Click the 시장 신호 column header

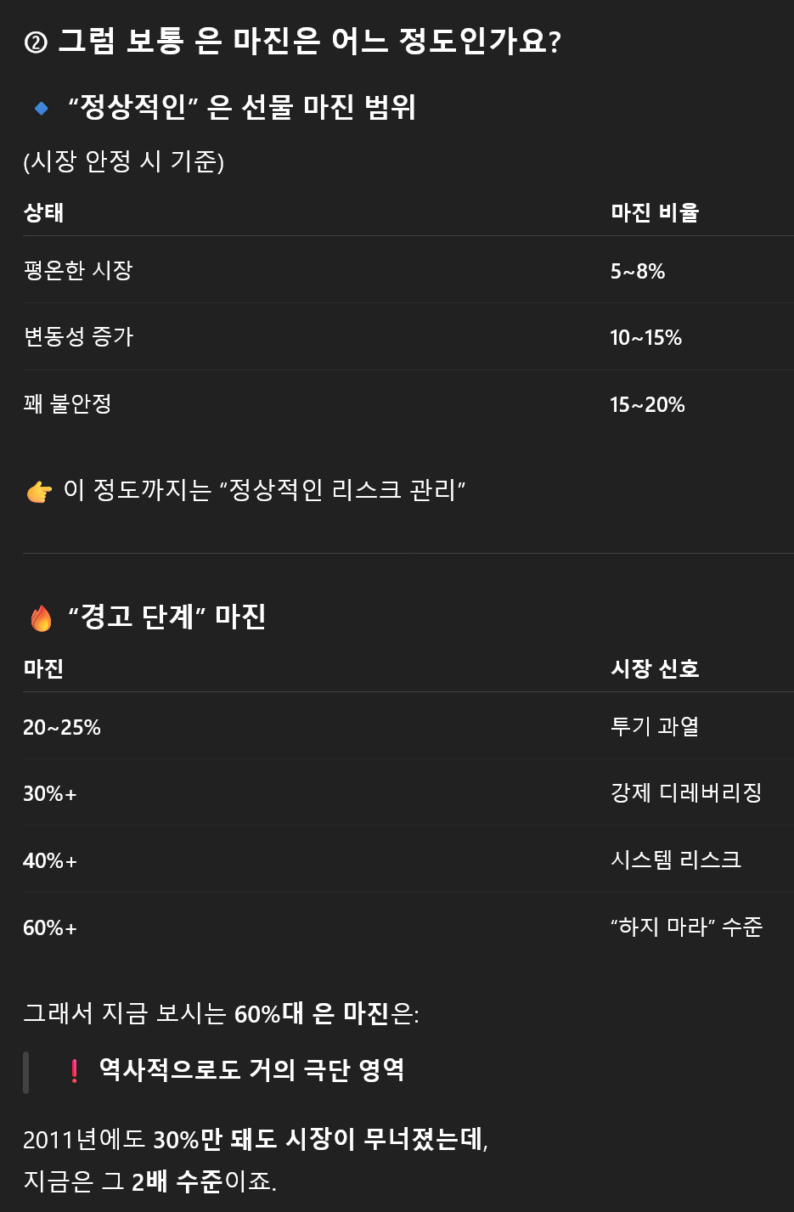pyautogui.click(x=655, y=668)
